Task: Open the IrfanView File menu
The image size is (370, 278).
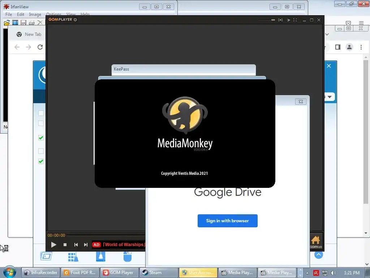Action: (9, 14)
